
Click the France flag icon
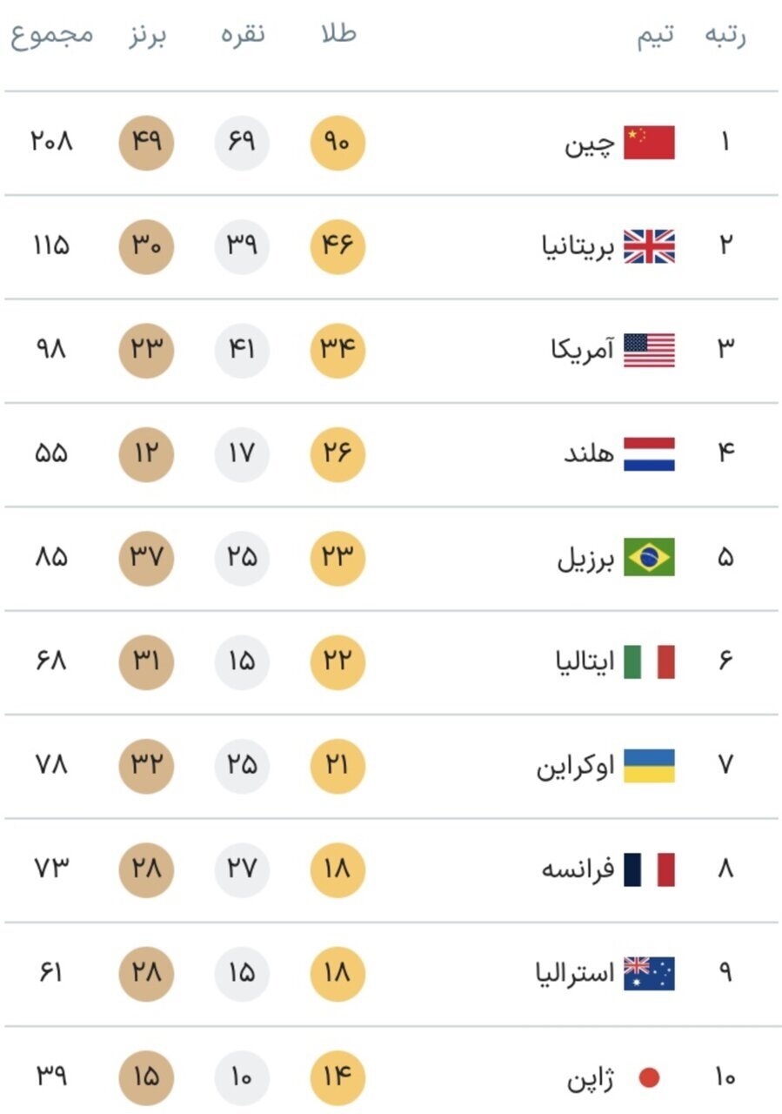click(x=649, y=869)
